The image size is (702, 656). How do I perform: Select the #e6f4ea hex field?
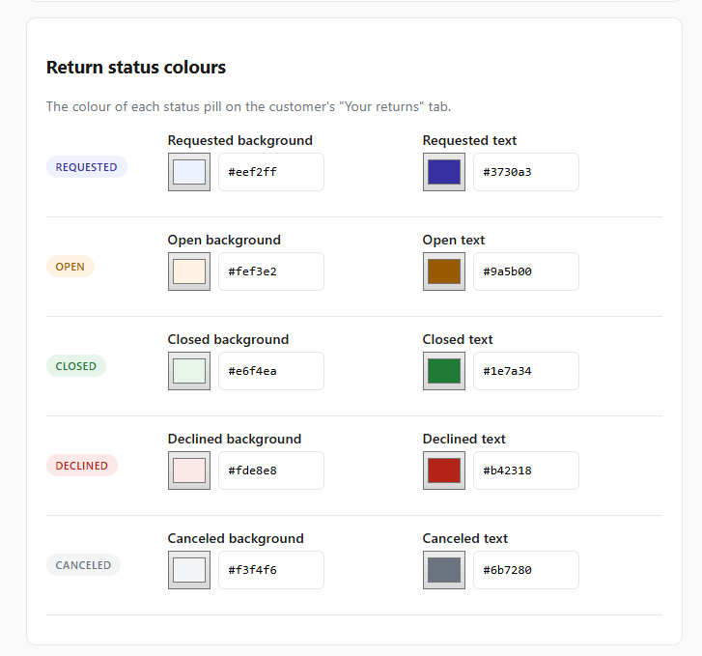click(x=271, y=371)
